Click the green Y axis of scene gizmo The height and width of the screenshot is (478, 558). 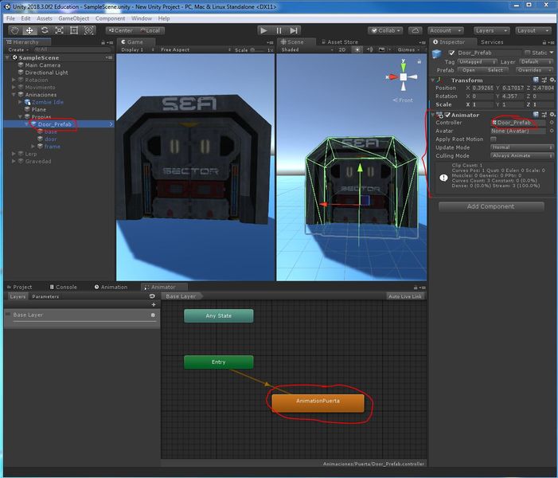click(404, 66)
